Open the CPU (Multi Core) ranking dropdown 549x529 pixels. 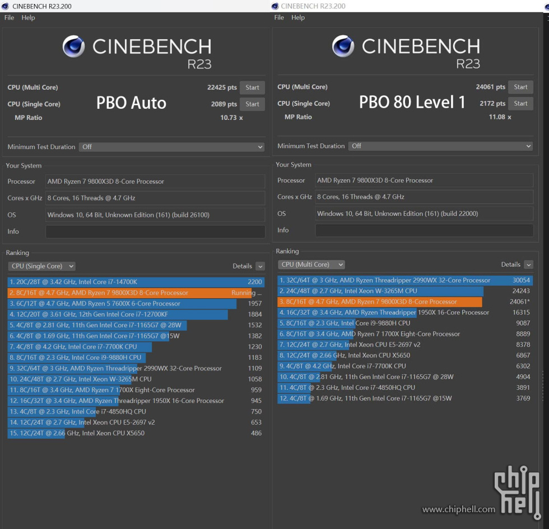311,264
